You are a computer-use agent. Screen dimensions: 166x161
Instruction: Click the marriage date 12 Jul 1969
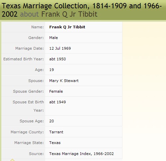point(60,48)
